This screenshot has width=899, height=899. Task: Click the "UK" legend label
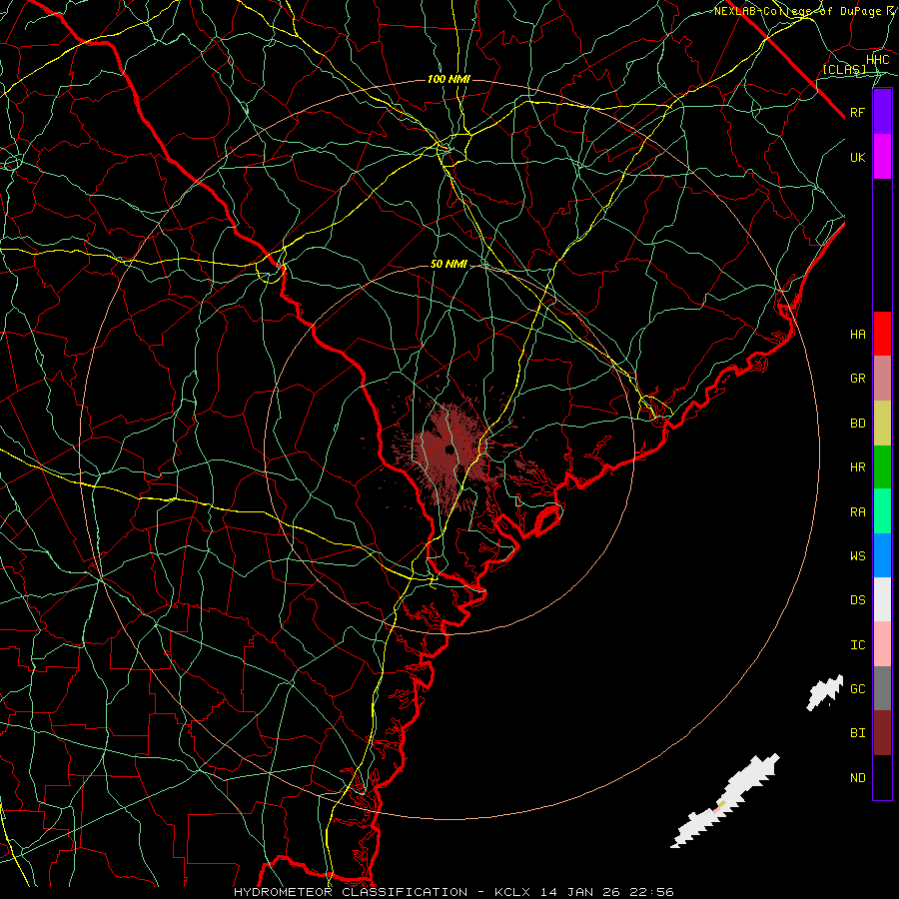click(857, 158)
